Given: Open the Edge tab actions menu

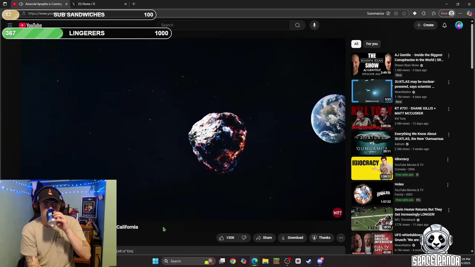Looking at the screenshot, I should [5, 4].
